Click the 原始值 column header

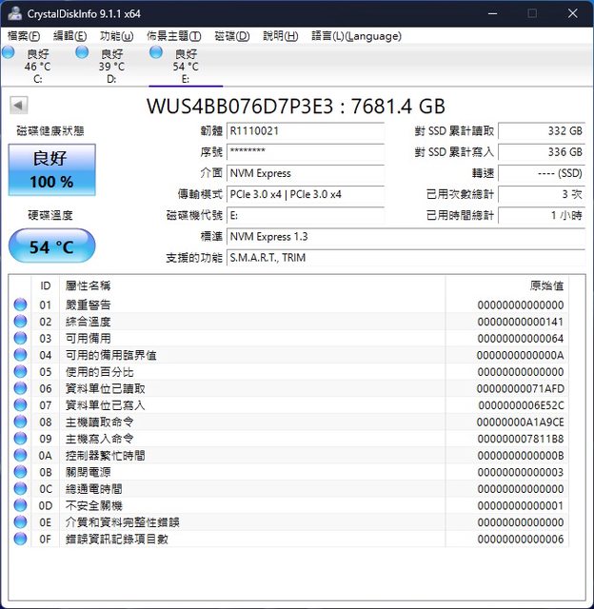(545, 285)
